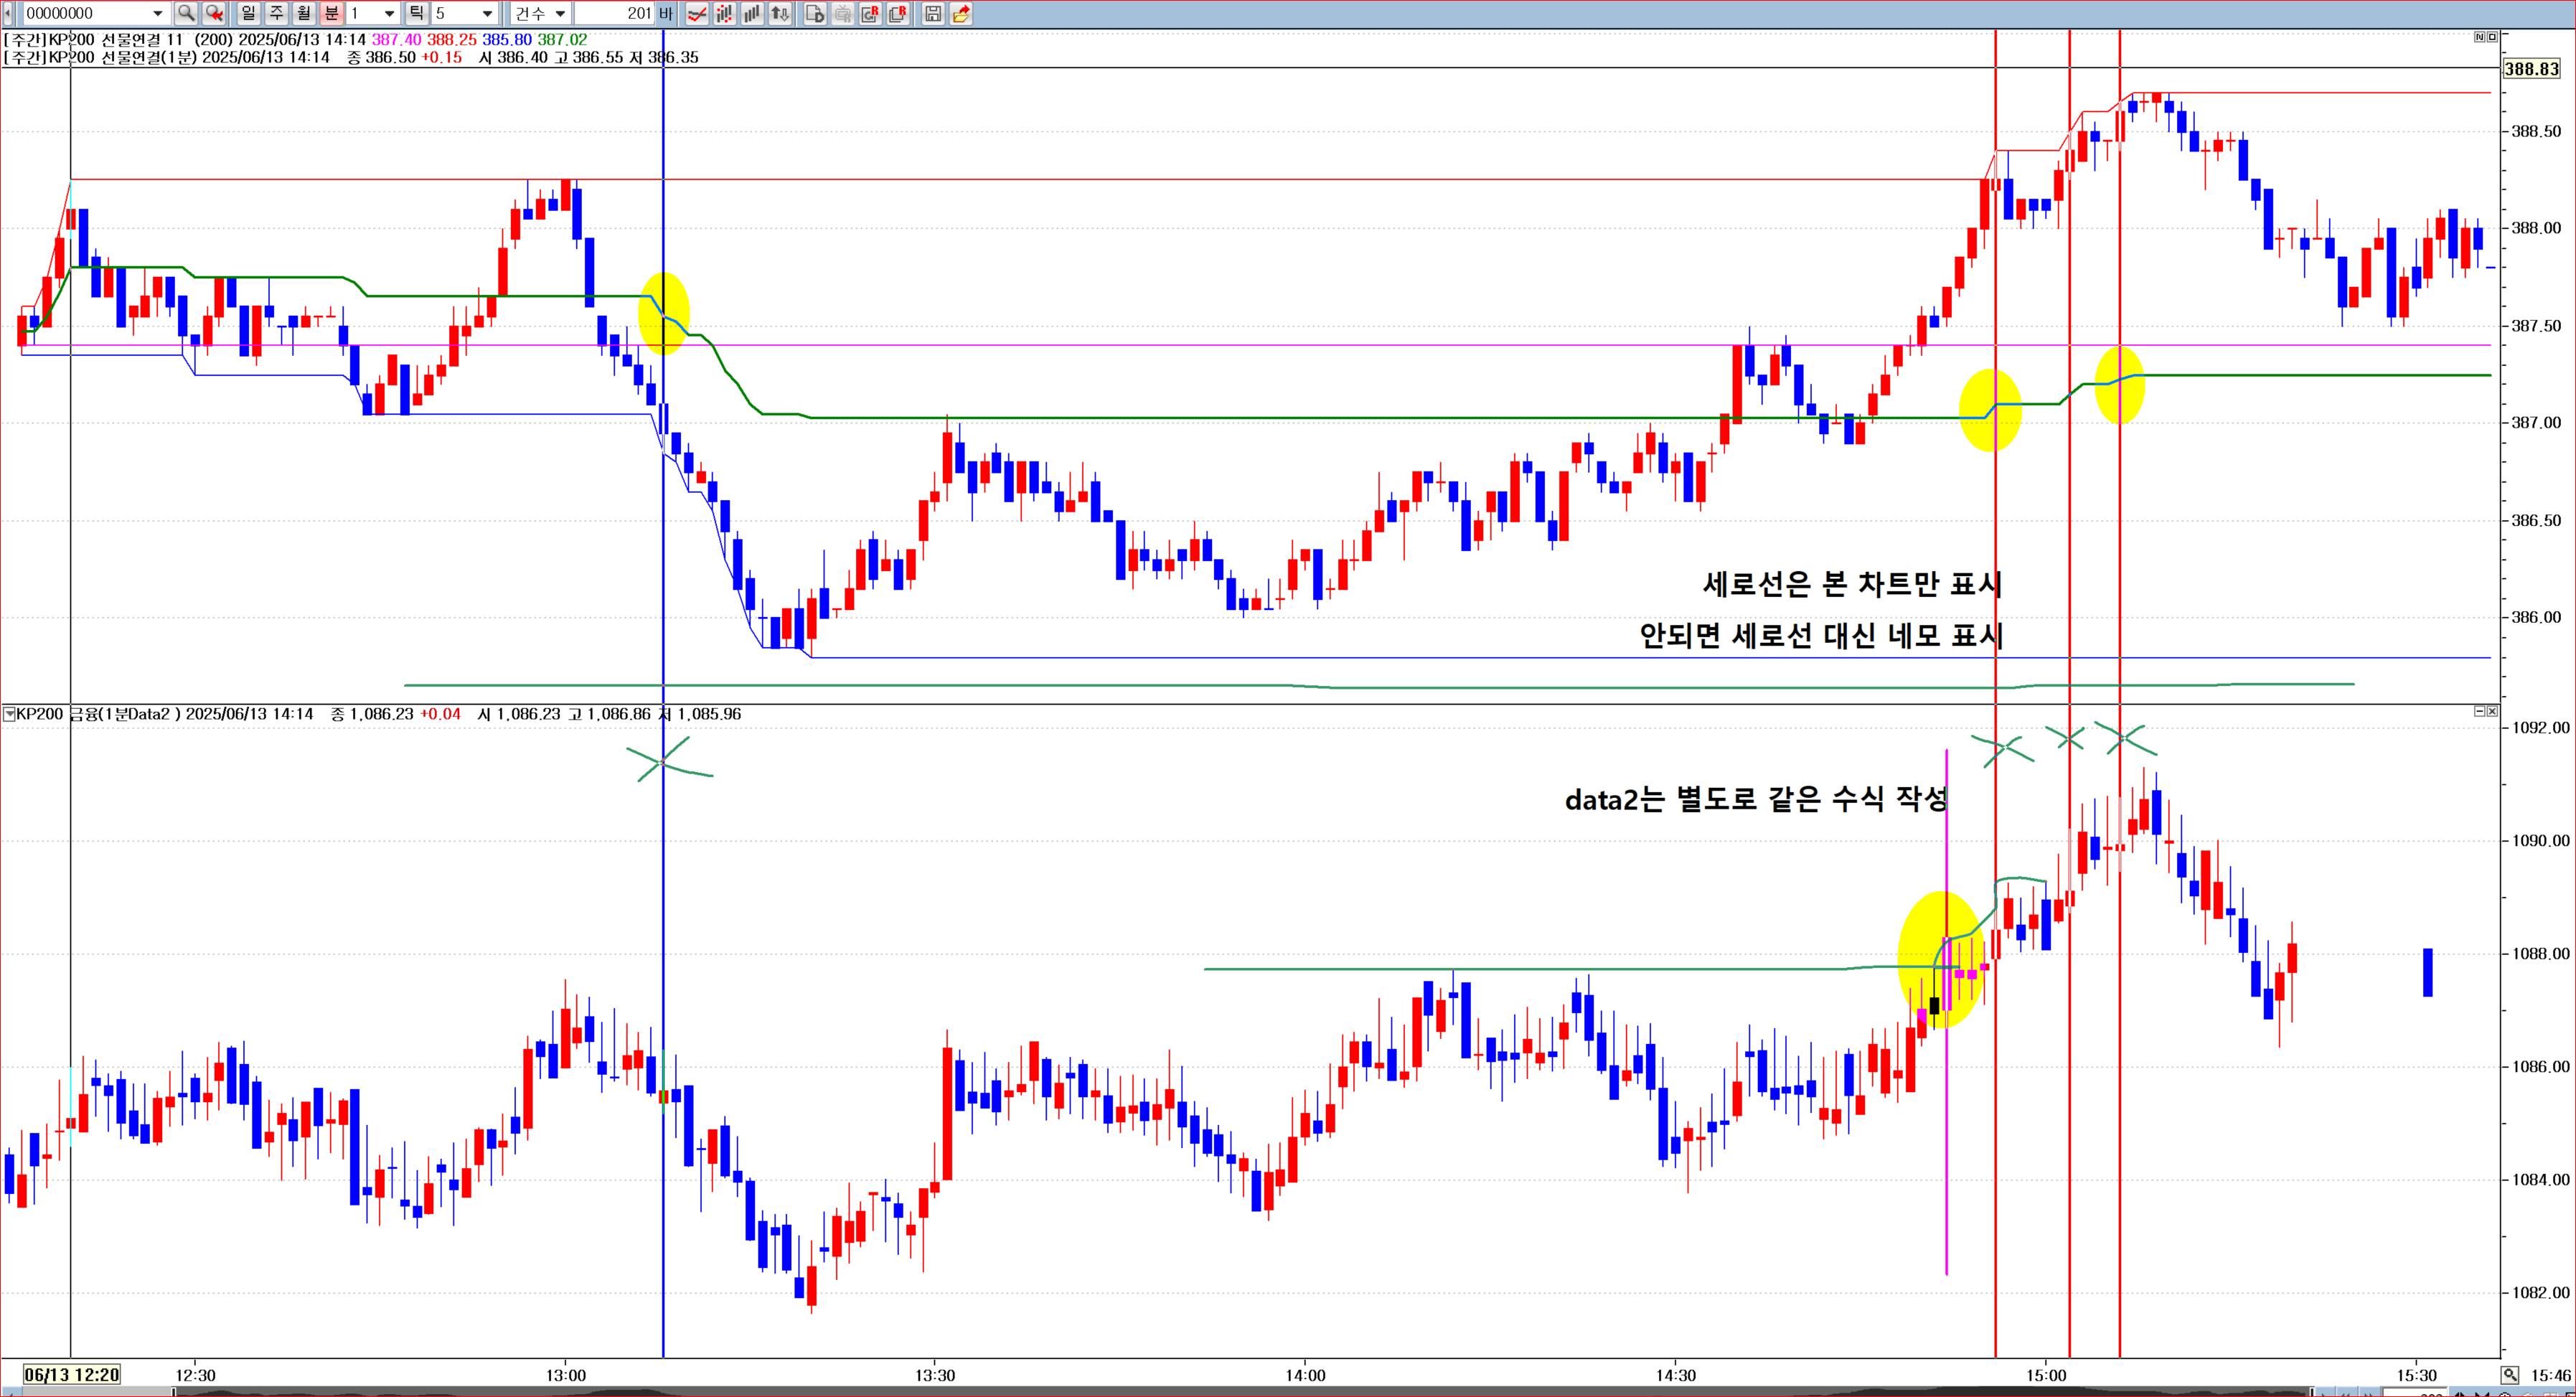Open the symbol code 00000000 dropdown
2576x1397 pixels.
(x=157, y=13)
